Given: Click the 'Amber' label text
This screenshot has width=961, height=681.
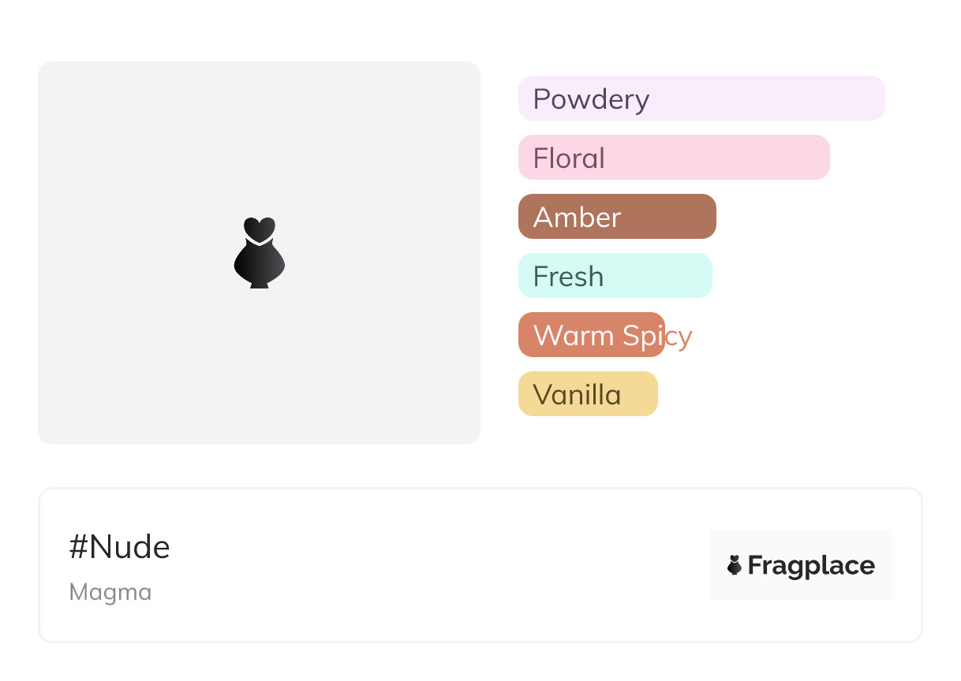Looking at the screenshot, I should point(577,218).
